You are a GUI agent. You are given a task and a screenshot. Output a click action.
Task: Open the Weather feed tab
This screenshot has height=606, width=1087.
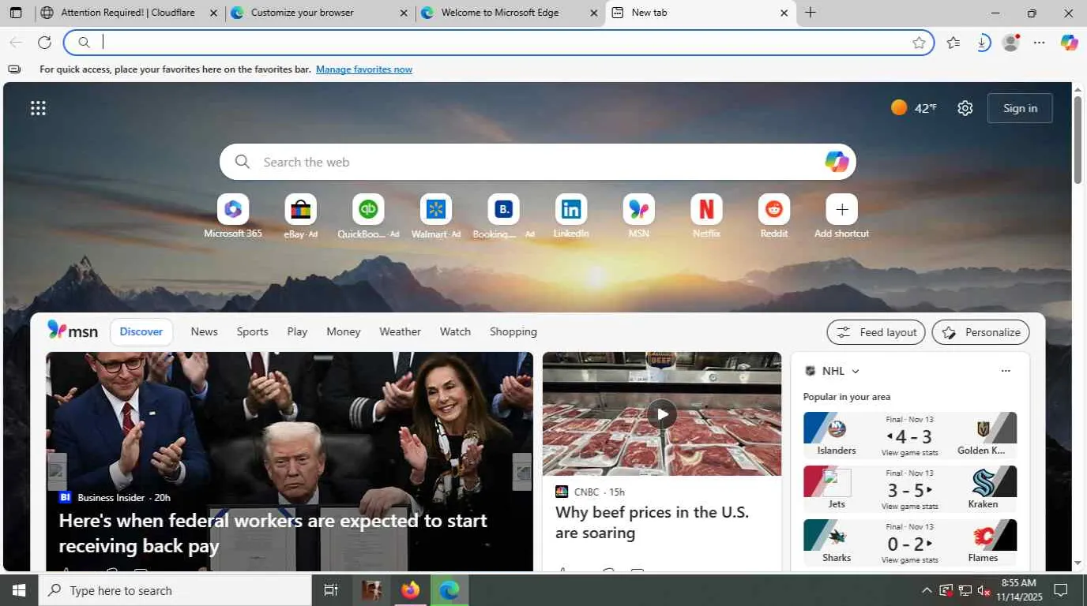pos(400,331)
